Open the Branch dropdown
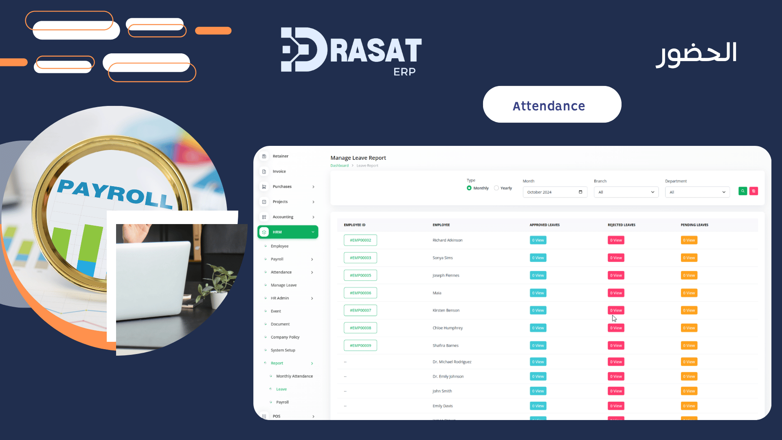This screenshot has height=440, width=782. pos(626,192)
